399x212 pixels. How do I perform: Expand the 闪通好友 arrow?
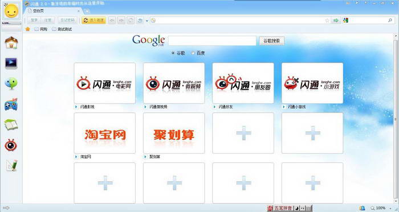(214, 107)
